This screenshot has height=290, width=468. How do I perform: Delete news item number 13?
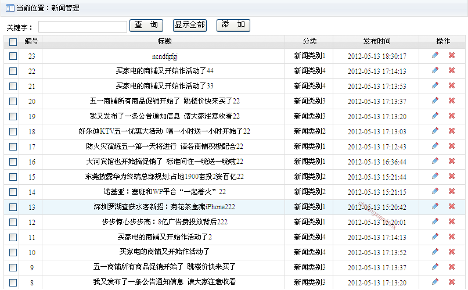(452, 206)
